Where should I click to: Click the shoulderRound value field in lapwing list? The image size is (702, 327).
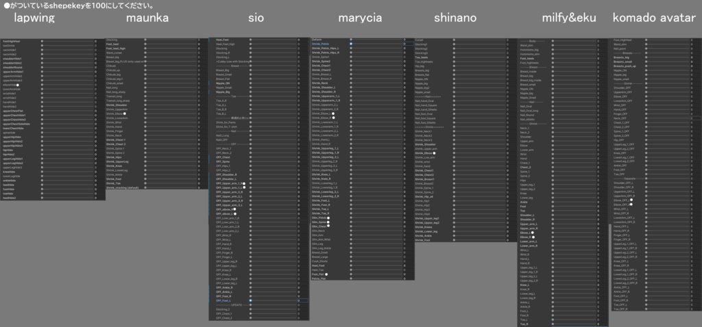(99, 68)
